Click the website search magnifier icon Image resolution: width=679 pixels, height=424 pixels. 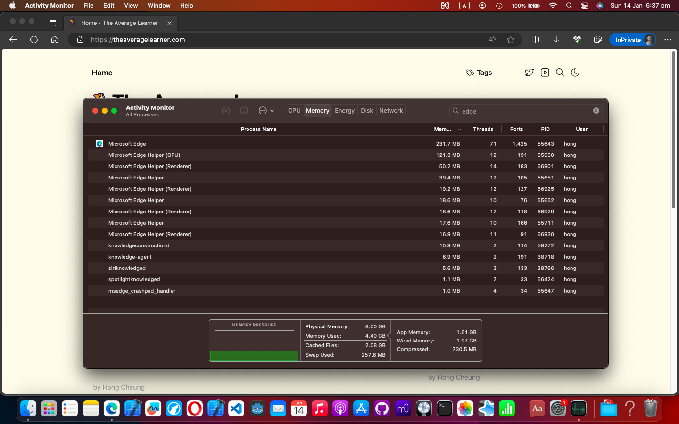point(560,73)
